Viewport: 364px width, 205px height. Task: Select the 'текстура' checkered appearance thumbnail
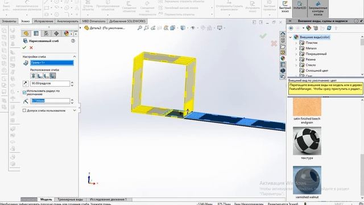pyautogui.click(x=307, y=141)
